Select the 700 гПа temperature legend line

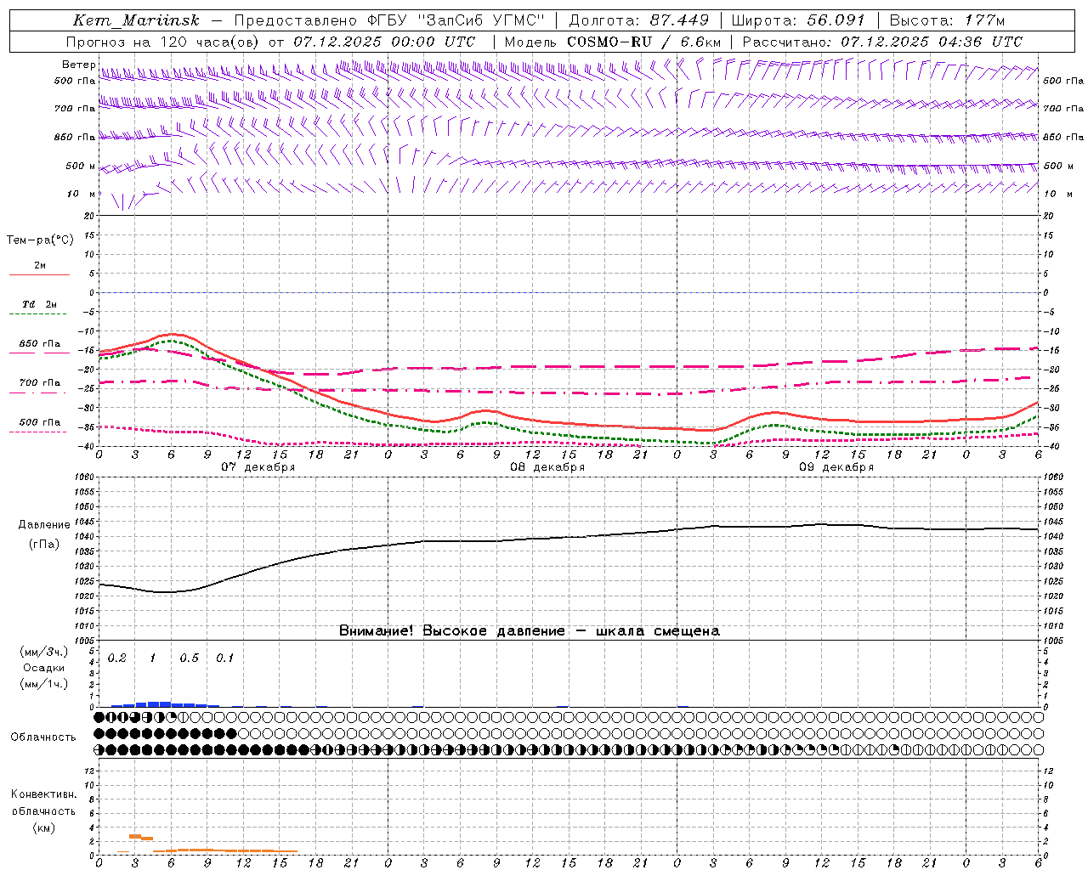(x=39, y=387)
